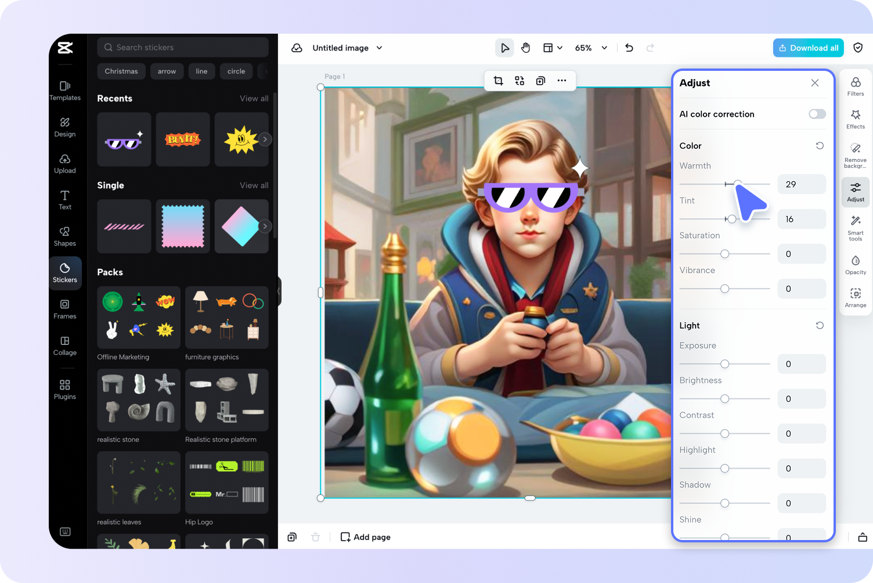Screen dimensions: 873x583
Task: Open the Shapes panel
Action: tap(65, 236)
